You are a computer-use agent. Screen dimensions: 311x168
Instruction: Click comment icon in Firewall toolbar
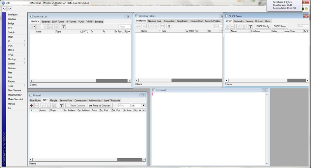tap(55, 105)
